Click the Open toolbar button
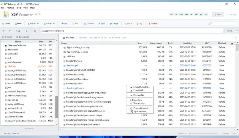Viewport: 239px width, 138px height. tap(6, 24)
